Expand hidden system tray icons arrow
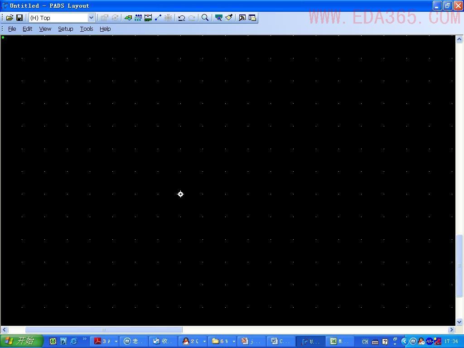 [x=404, y=342]
